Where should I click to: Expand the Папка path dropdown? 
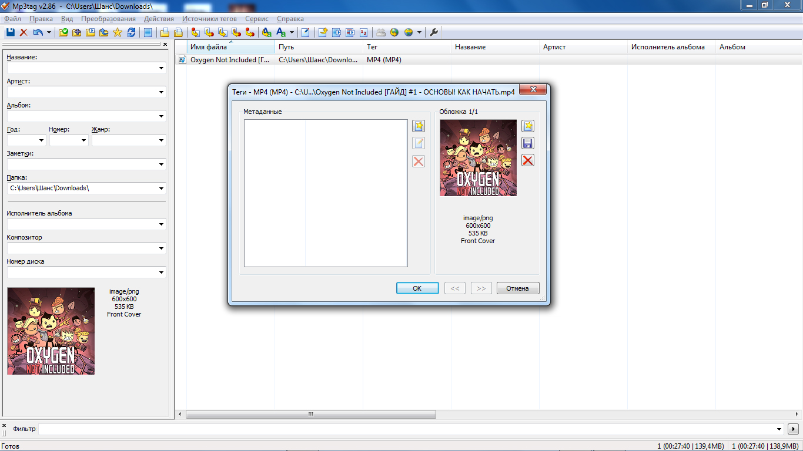tap(161, 189)
